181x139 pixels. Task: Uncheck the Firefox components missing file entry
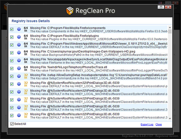(x=12, y=29)
